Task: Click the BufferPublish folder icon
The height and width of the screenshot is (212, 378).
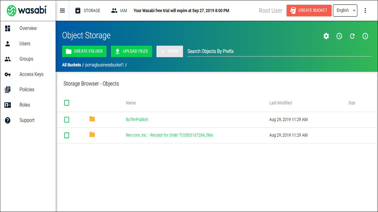Action: tap(92, 119)
